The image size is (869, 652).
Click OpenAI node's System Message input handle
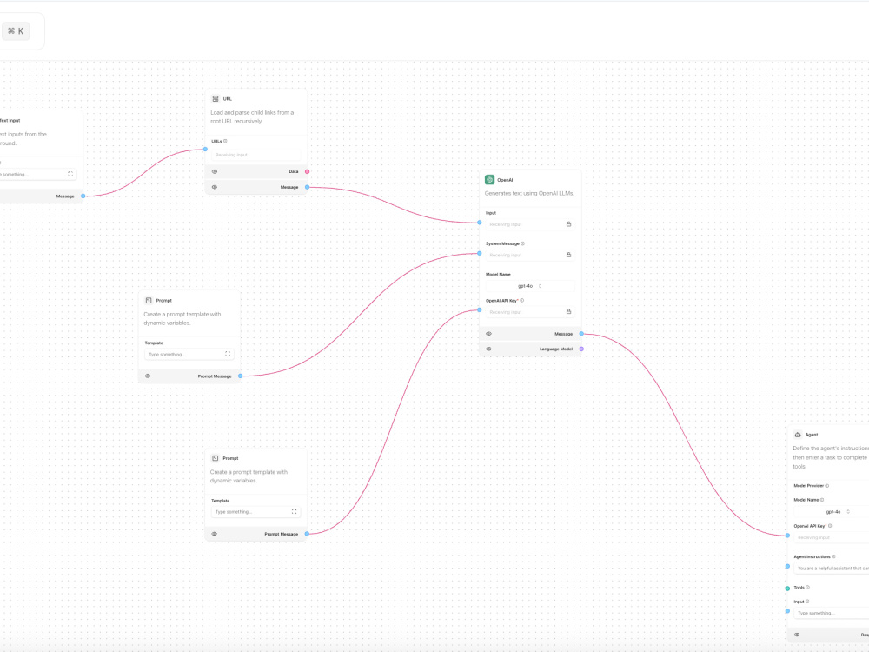click(x=480, y=253)
